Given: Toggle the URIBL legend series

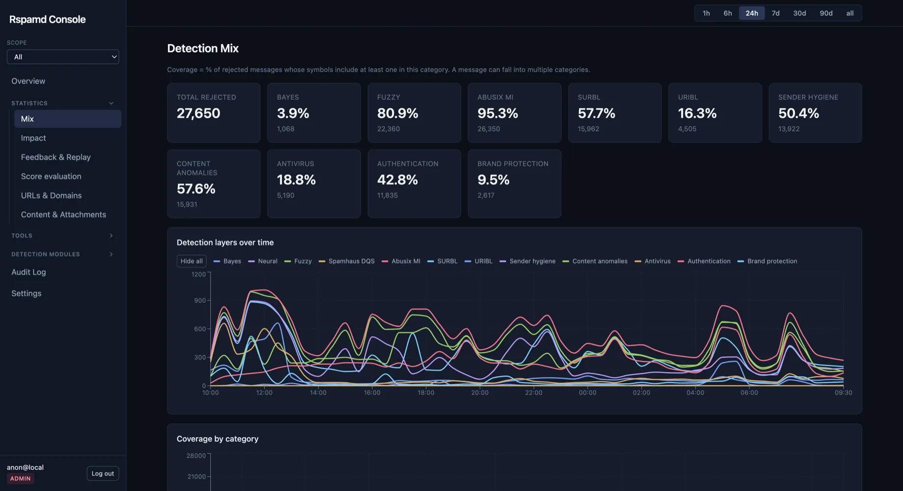Looking at the screenshot, I should click(x=479, y=261).
